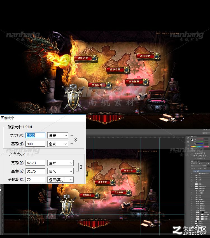The image size is (210, 238).
Task: Open document width 厘米 unit dropdown
Action: point(60,163)
